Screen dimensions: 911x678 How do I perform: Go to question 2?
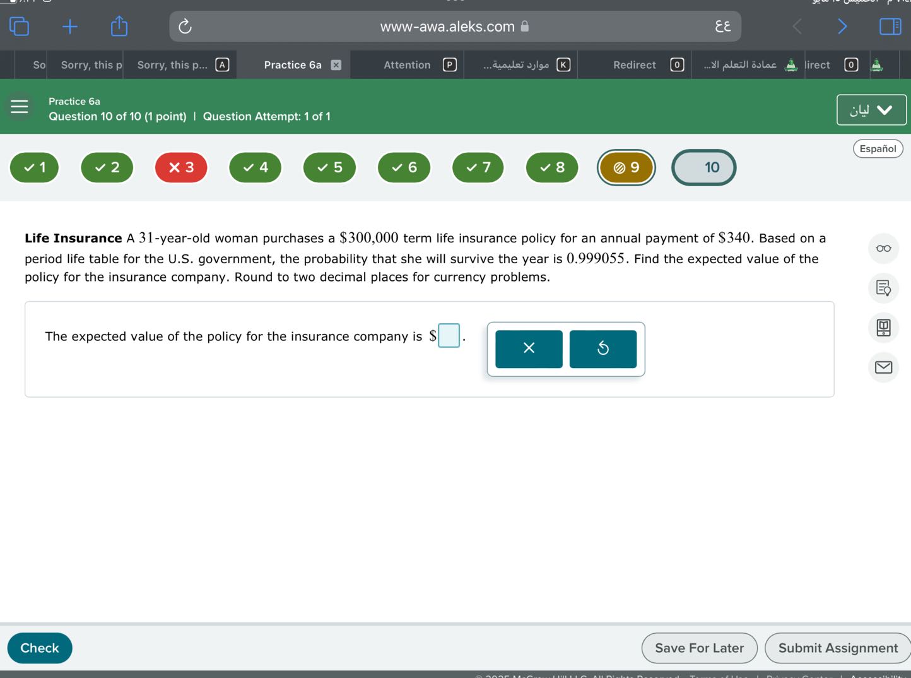tap(107, 167)
